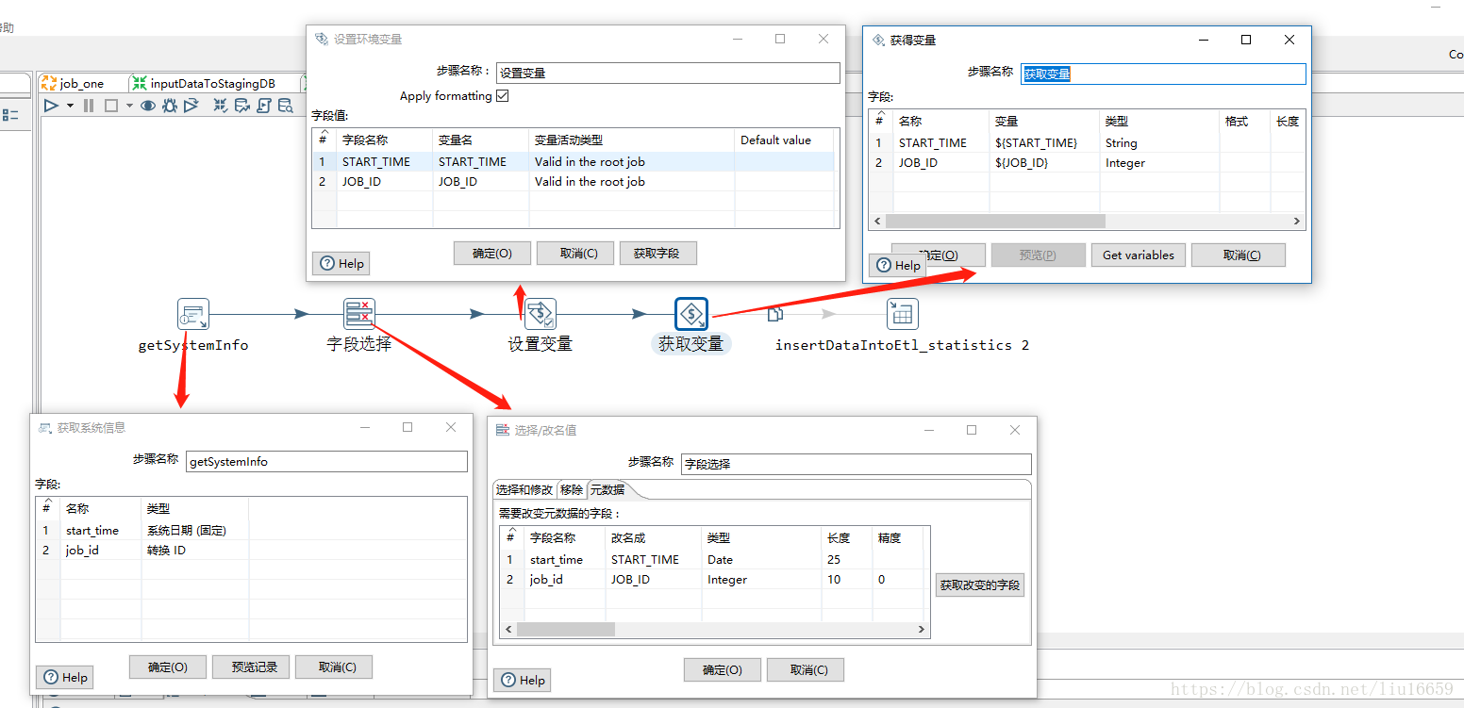Stop the transformation with the square icon

tap(110, 106)
